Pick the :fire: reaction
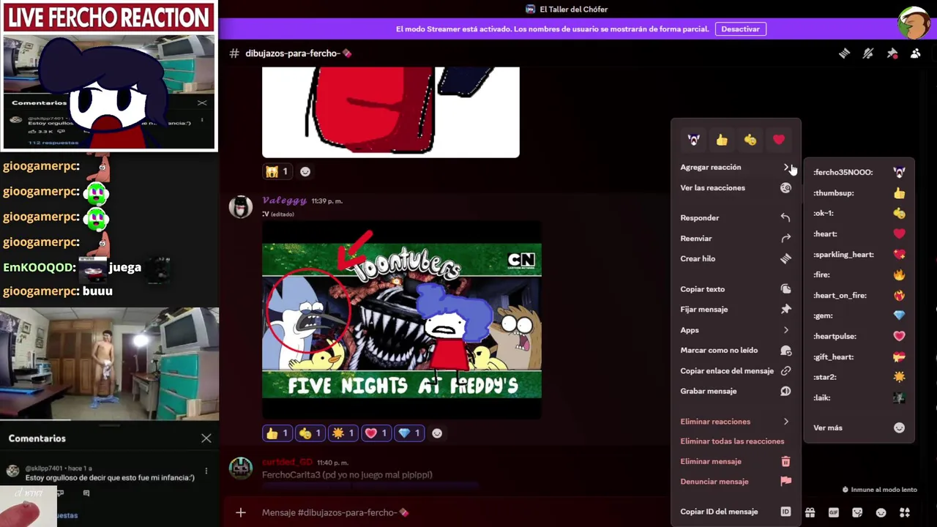 tap(859, 274)
